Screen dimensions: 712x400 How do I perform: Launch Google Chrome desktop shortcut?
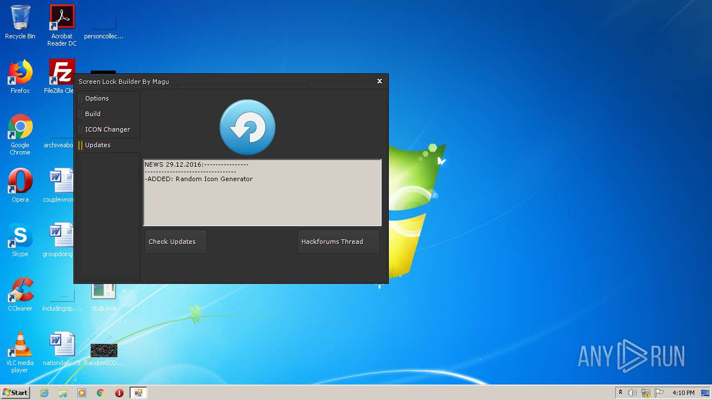point(20,135)
